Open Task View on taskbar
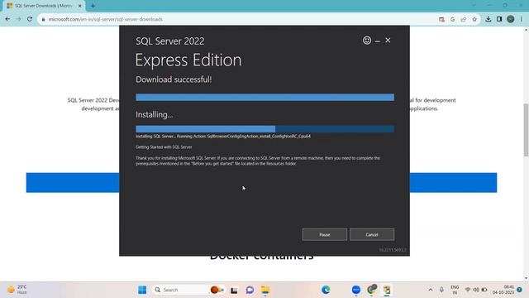The image size is (529, 298). click(x=234, y=290)
